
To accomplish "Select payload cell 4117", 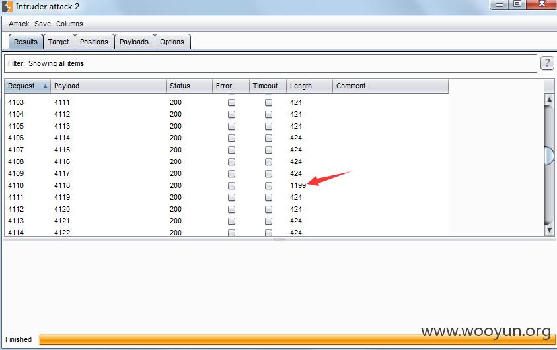I will tap(62, 173).
